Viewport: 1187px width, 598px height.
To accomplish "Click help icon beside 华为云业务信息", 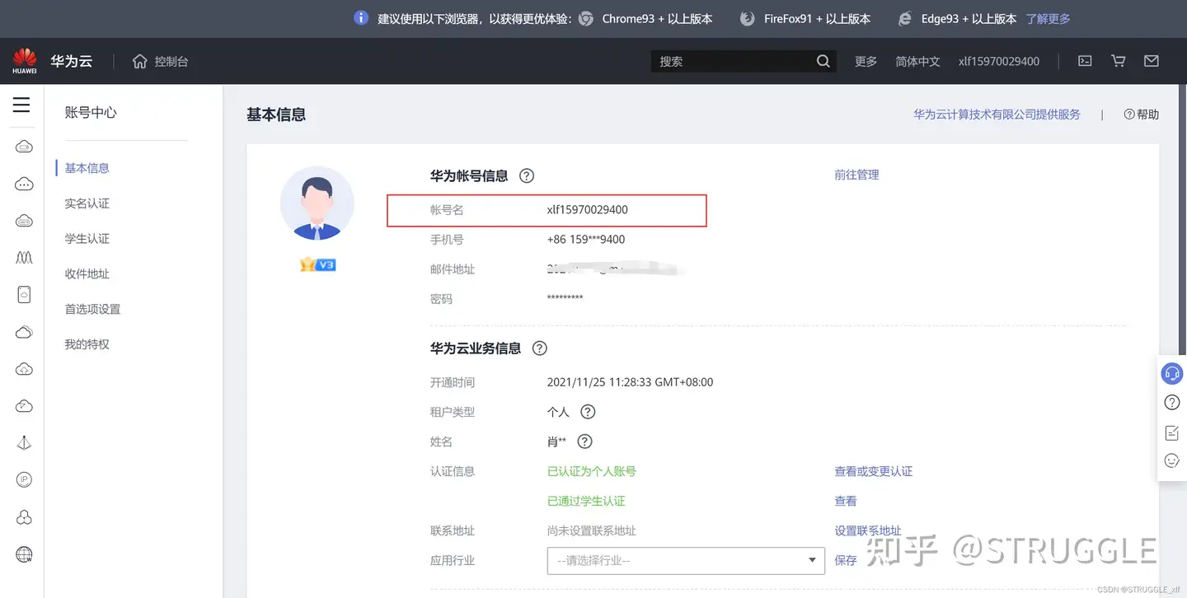I will point(540,348).
